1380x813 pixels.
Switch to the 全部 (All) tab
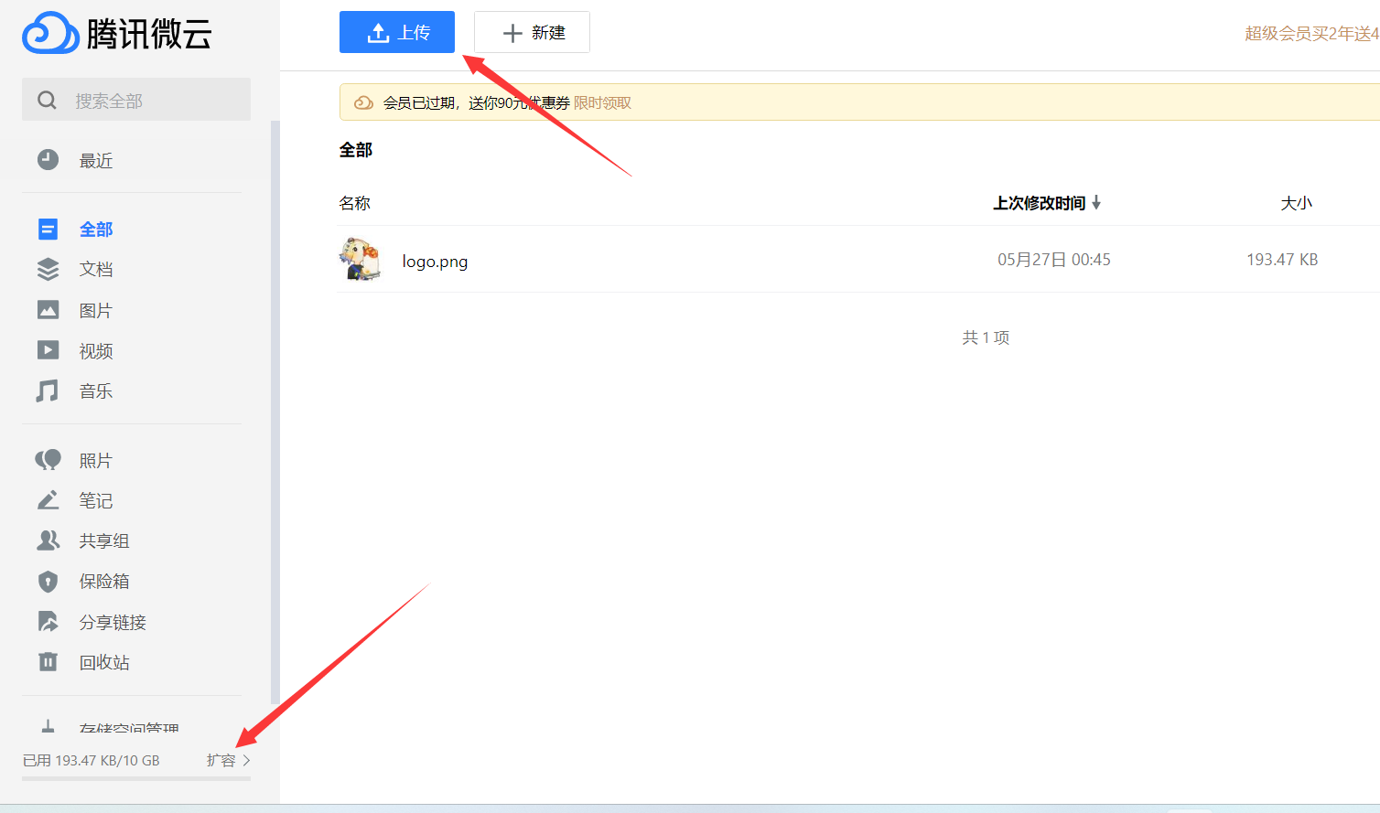95,229
